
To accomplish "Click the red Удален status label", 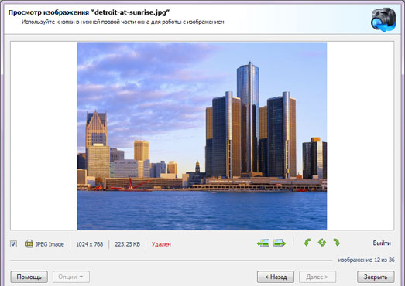I will coord(161,244).
